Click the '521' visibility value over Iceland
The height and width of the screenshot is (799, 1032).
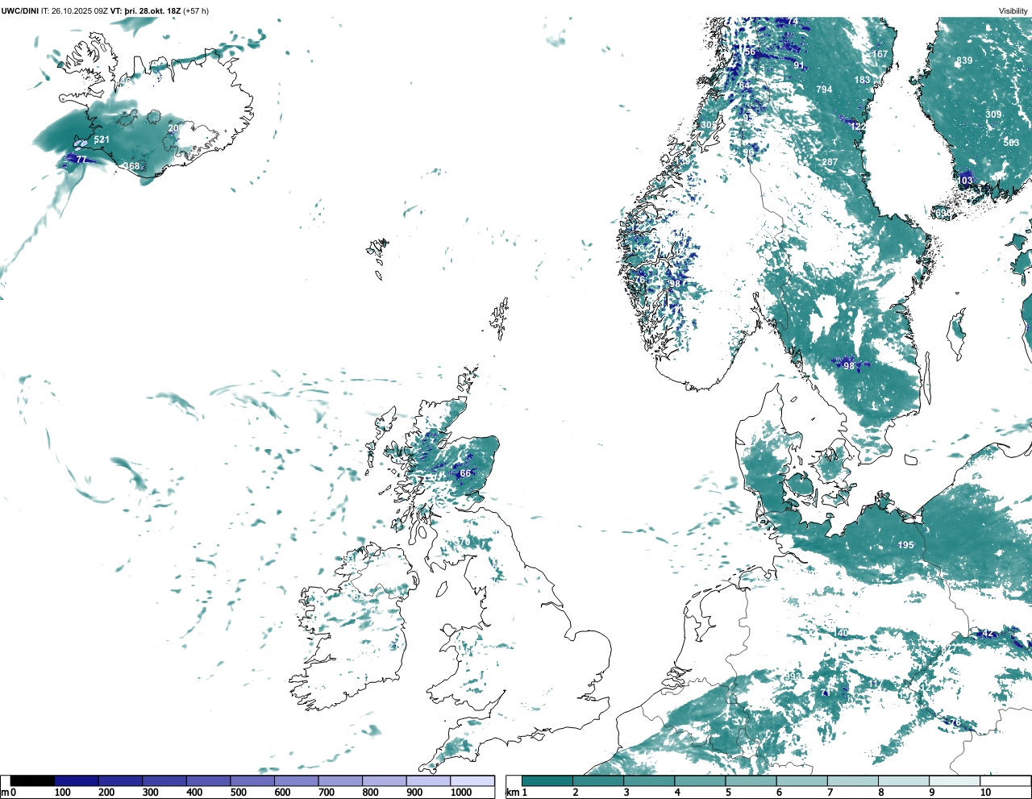coord(102,139)
